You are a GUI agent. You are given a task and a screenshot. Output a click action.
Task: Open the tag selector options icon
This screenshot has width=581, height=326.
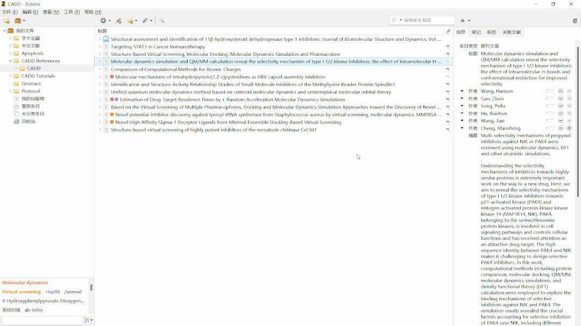click(x=88, y=320)
